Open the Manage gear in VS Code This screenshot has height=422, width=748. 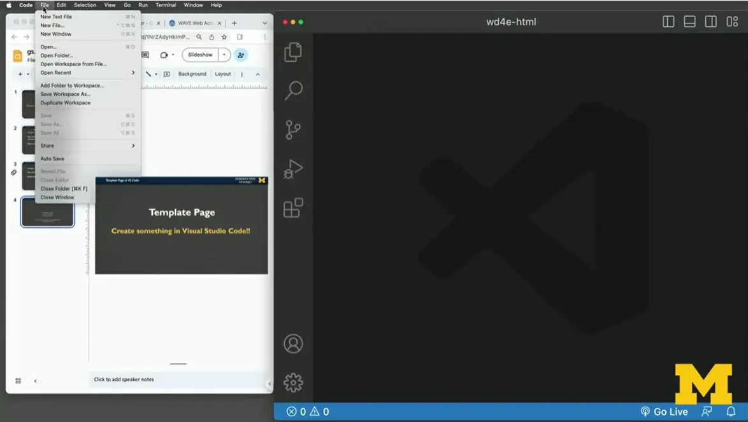(x=292, y=382)
